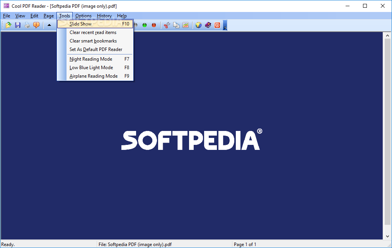
Task: Enable Airplane Reading Mode
Action: coord(95,76)
